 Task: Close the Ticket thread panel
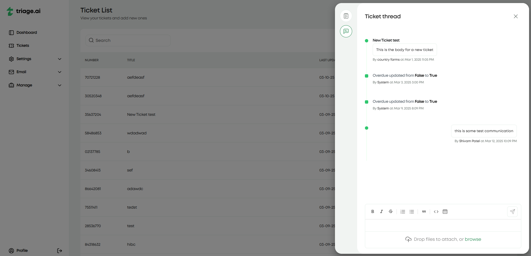pos(515,16)
